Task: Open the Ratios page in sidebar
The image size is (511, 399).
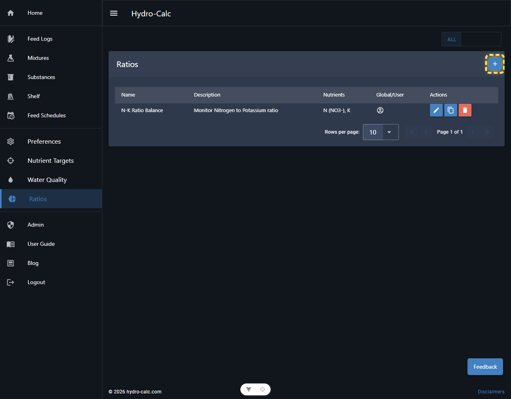Action: click(x=51, y=199)
